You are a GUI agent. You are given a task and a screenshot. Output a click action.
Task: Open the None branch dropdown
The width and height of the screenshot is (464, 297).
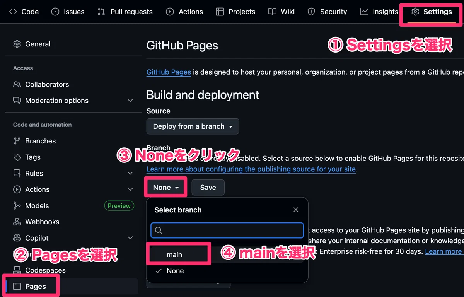click(166, 188)
